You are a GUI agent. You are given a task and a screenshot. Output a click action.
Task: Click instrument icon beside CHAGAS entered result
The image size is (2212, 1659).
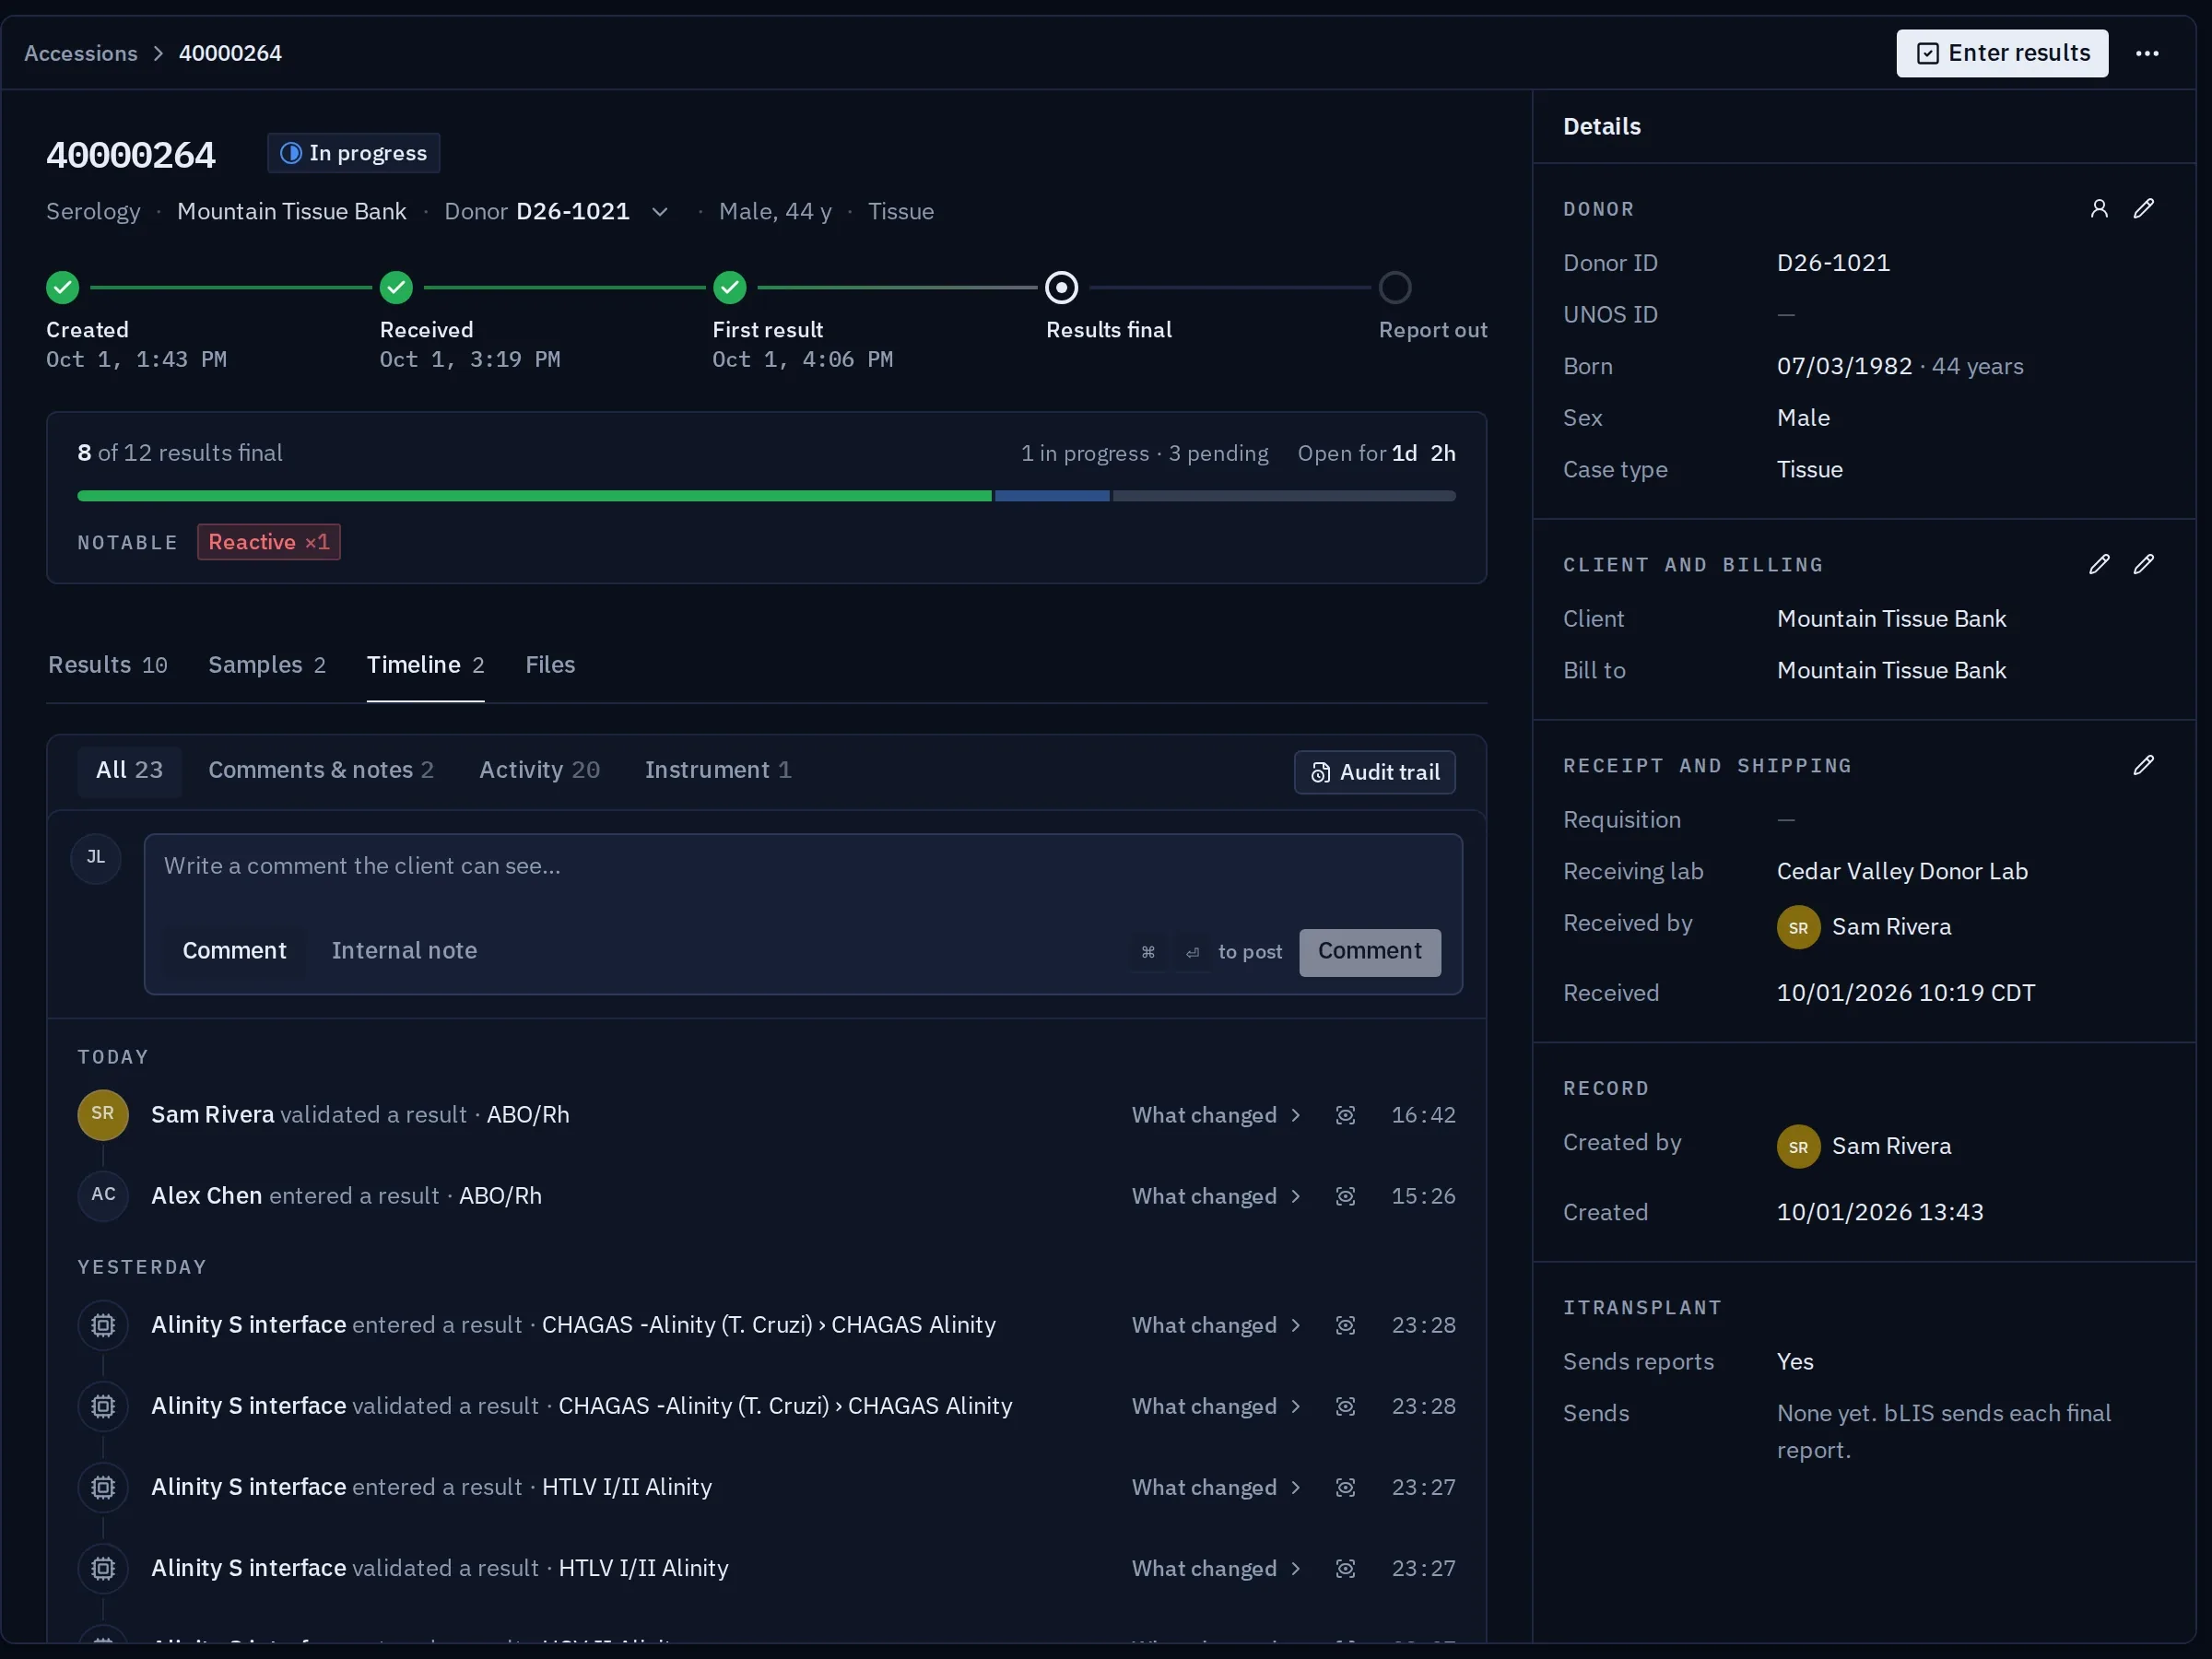point(103,1325)
